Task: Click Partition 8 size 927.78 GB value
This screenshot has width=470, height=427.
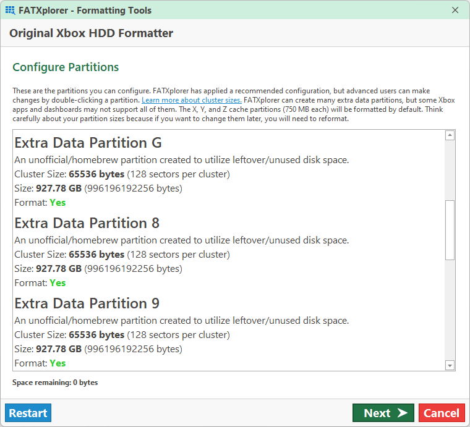Action: click(x=59, y=269)
